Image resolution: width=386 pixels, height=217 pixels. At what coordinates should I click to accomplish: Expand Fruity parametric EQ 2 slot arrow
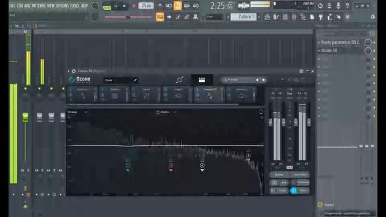coord(319,43)
